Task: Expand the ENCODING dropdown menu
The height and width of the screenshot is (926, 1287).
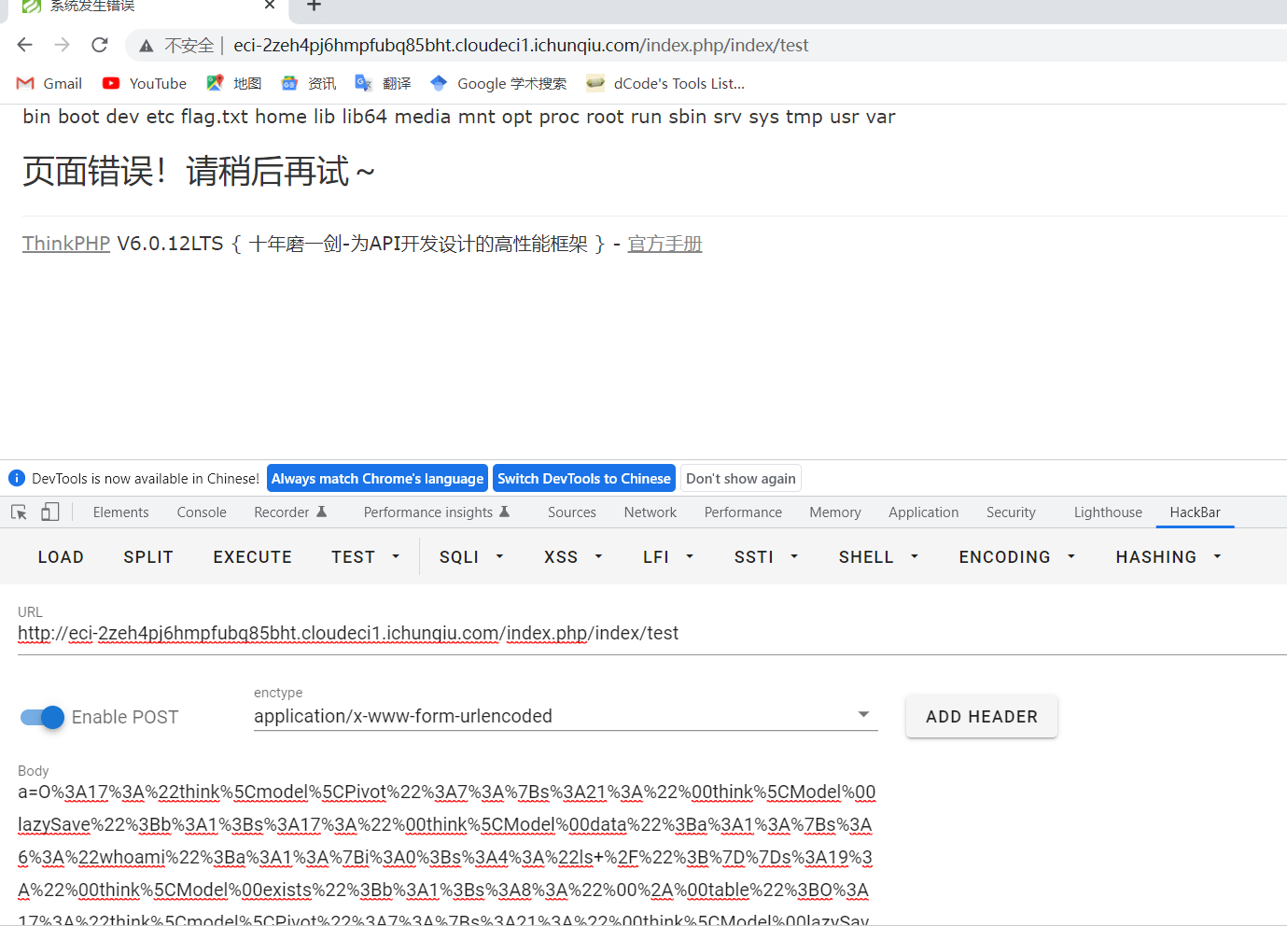Action: pyautogui.click(x=1016, y=556)
